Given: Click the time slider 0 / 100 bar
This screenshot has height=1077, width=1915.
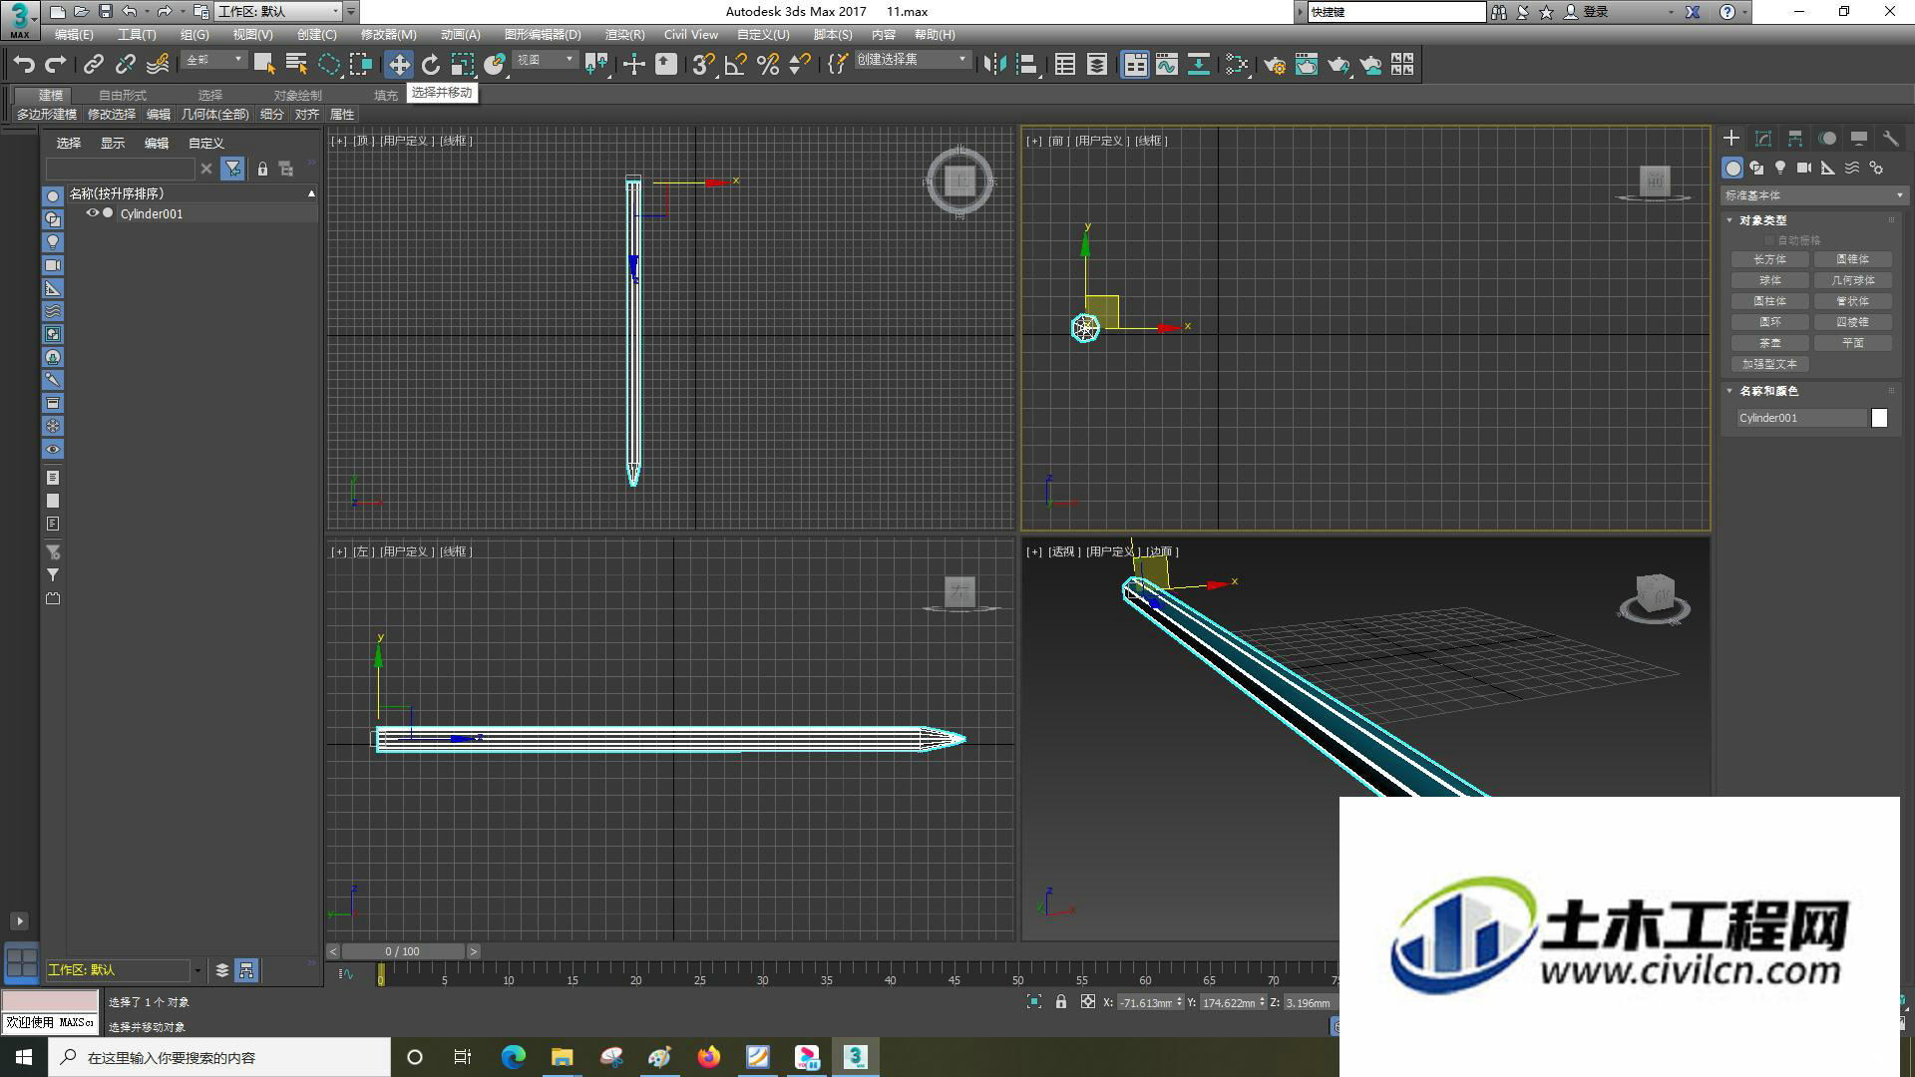Looking at the screenshot, I should pos(403,951).
